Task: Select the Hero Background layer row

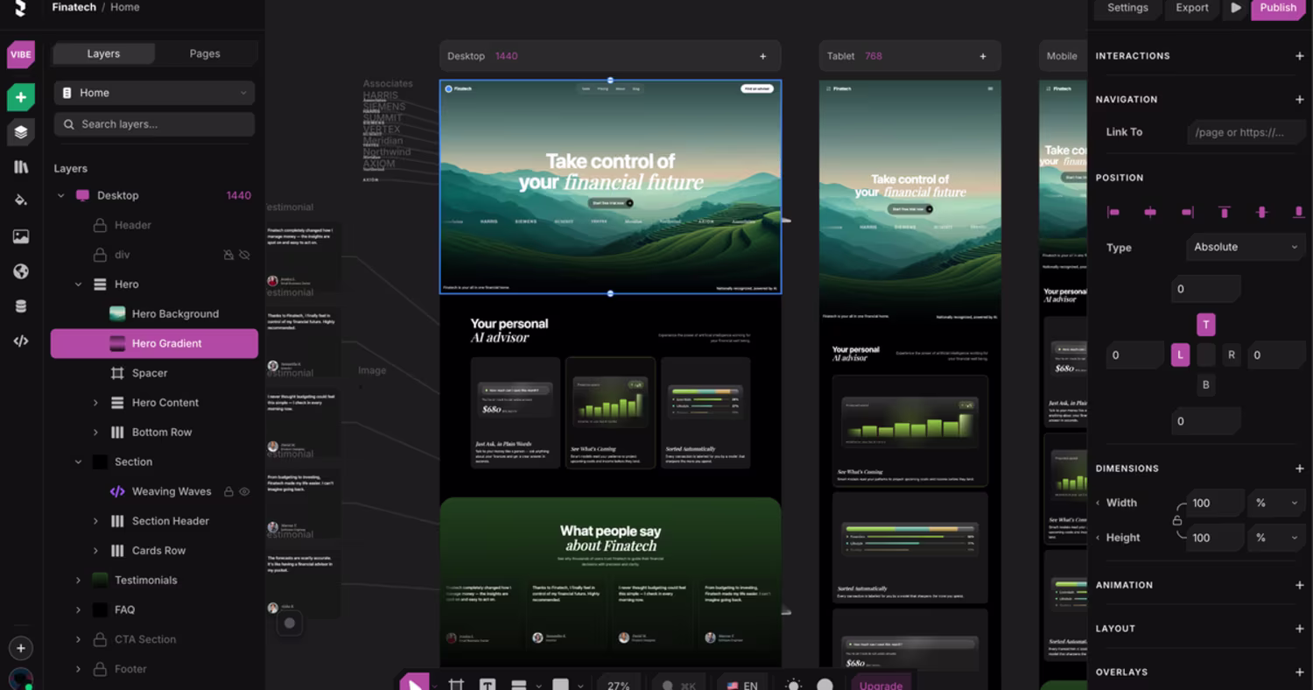Action: pos(154,314)
